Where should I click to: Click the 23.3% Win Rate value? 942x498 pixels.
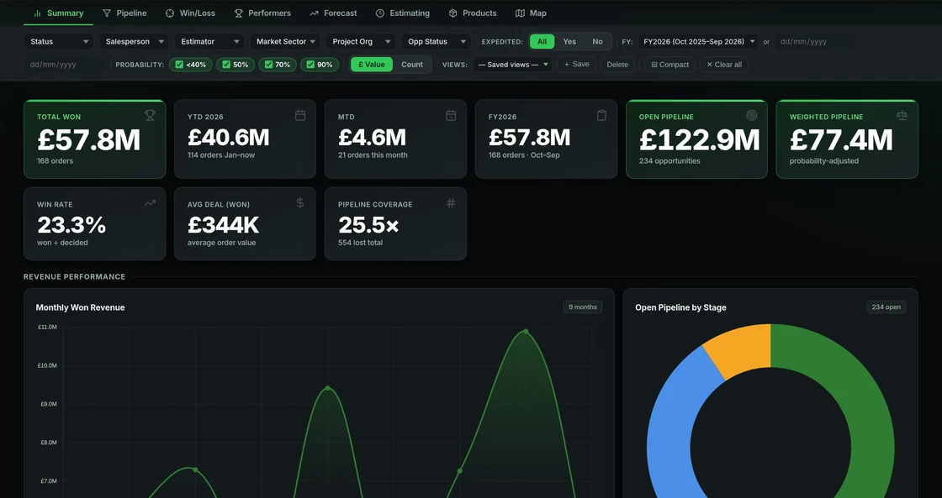(71, 225)
